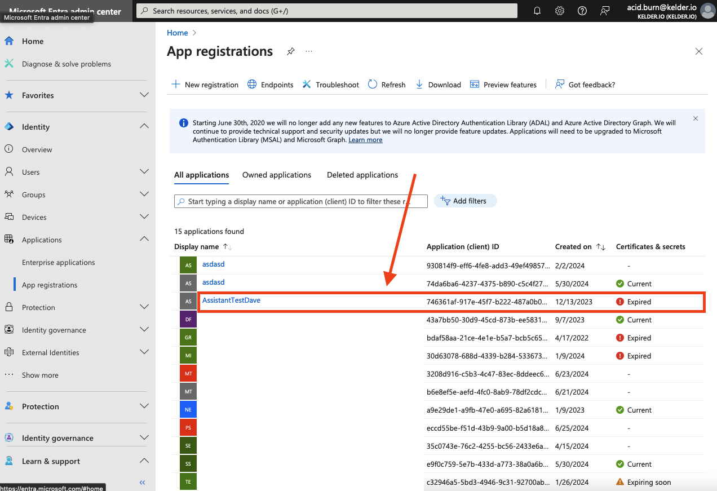Collapse the Identity section
717x491 pixels.
(x=144, y=127)
